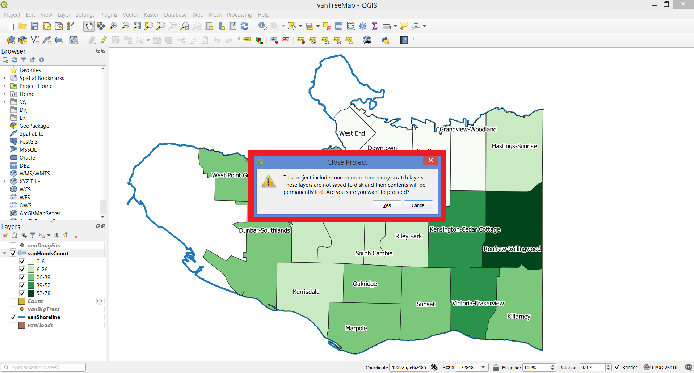Open the Python Console icon
The height and width of the screenshot is (373, 694).
pos(386,40)
